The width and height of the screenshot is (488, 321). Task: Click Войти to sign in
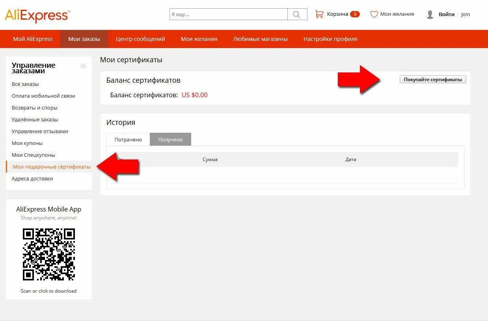coord(447,15)
